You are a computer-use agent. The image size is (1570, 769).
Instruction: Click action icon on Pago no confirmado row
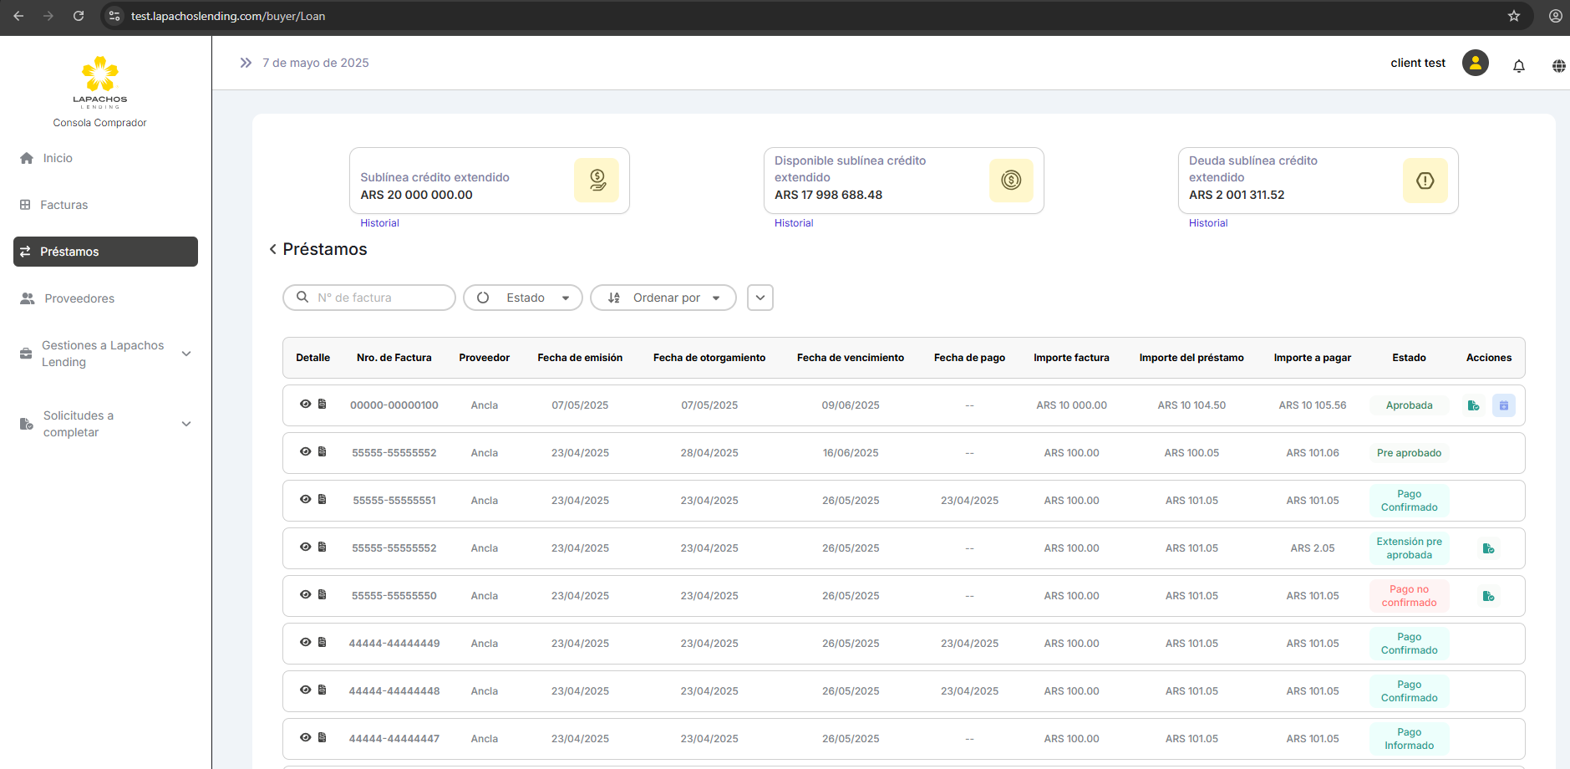tap(1488, 596)
